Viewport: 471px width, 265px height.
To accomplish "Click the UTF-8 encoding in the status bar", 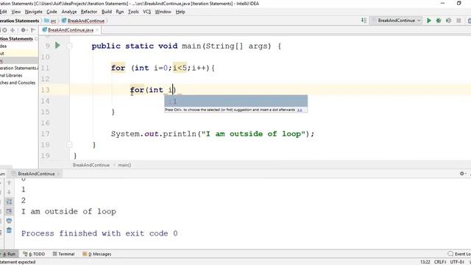I will coord(457,262).
